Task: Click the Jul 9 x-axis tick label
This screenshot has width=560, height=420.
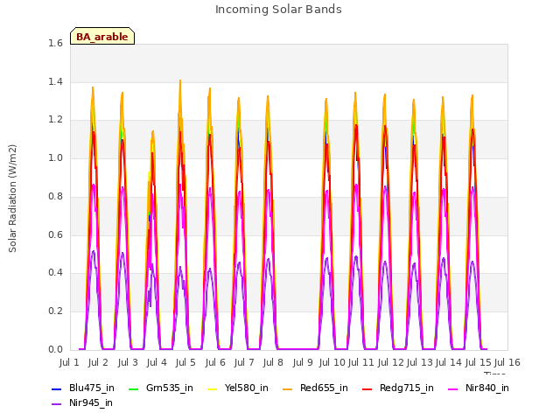Action: (303, 362)
